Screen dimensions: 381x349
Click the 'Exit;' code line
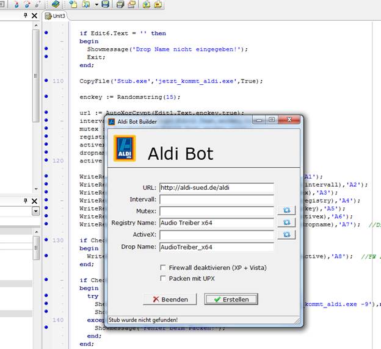(x=96, y=57)
